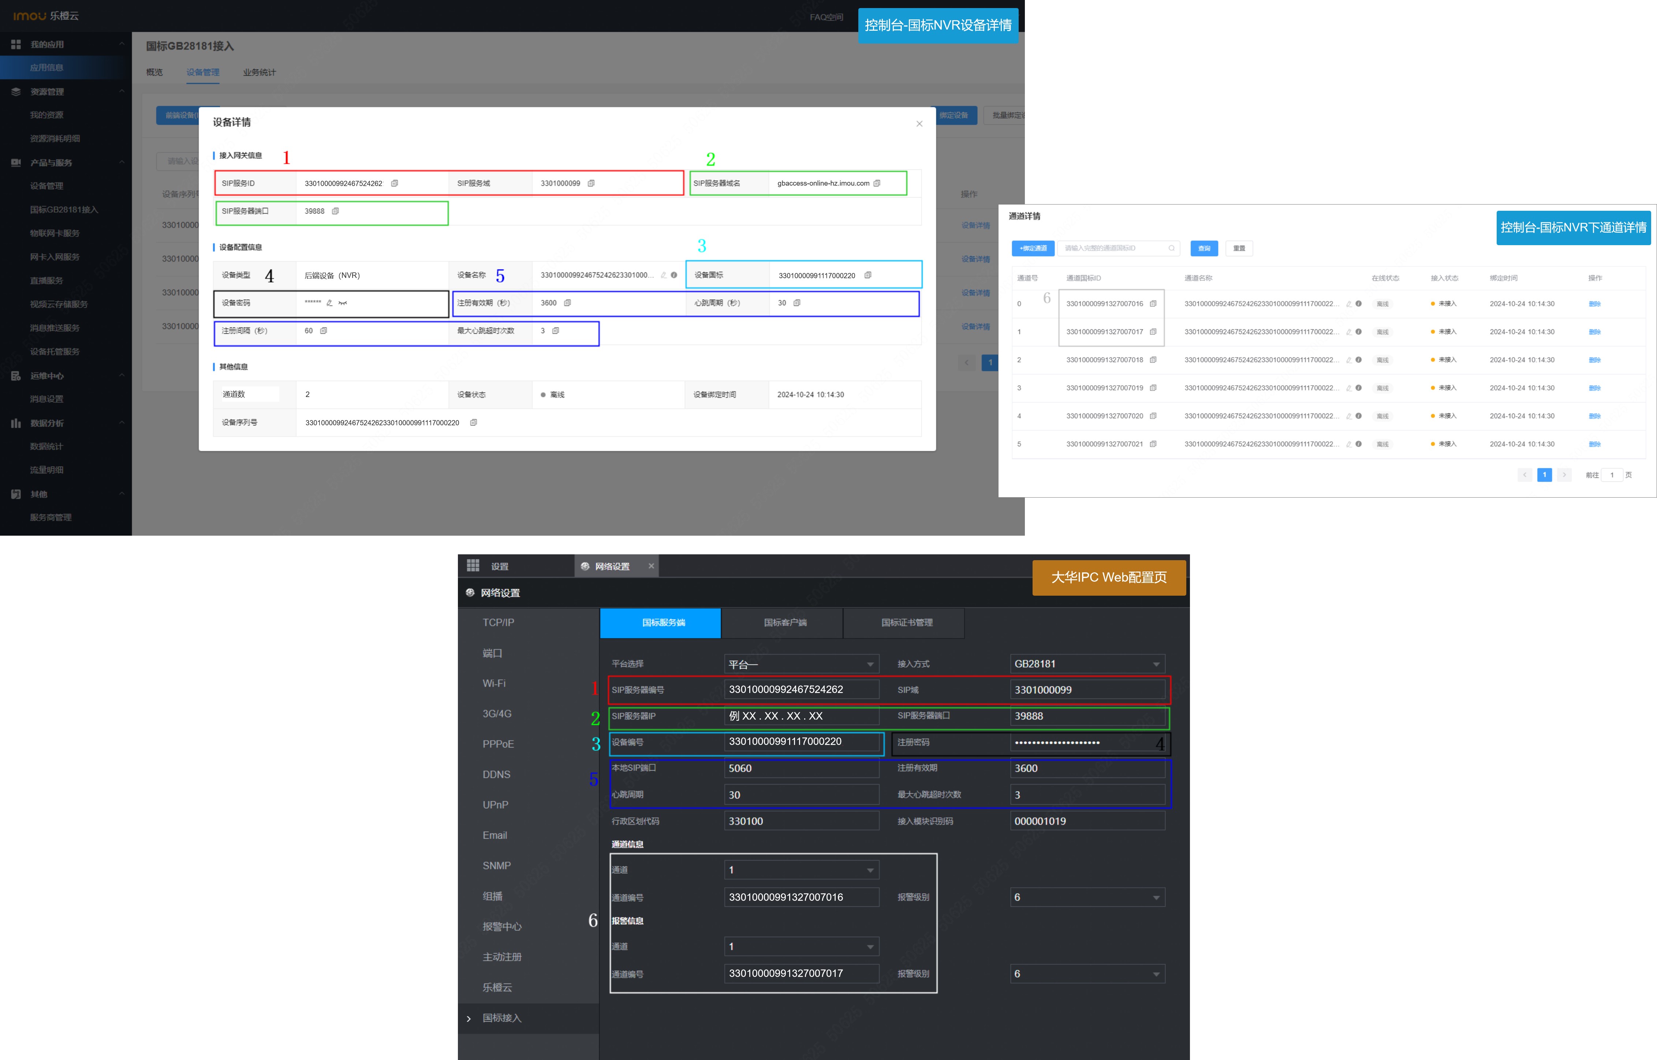This screenshot has height=1060, width=1657.
Task: Copy channel ID ending in 7007016
Action: [x=1152, y=304]
